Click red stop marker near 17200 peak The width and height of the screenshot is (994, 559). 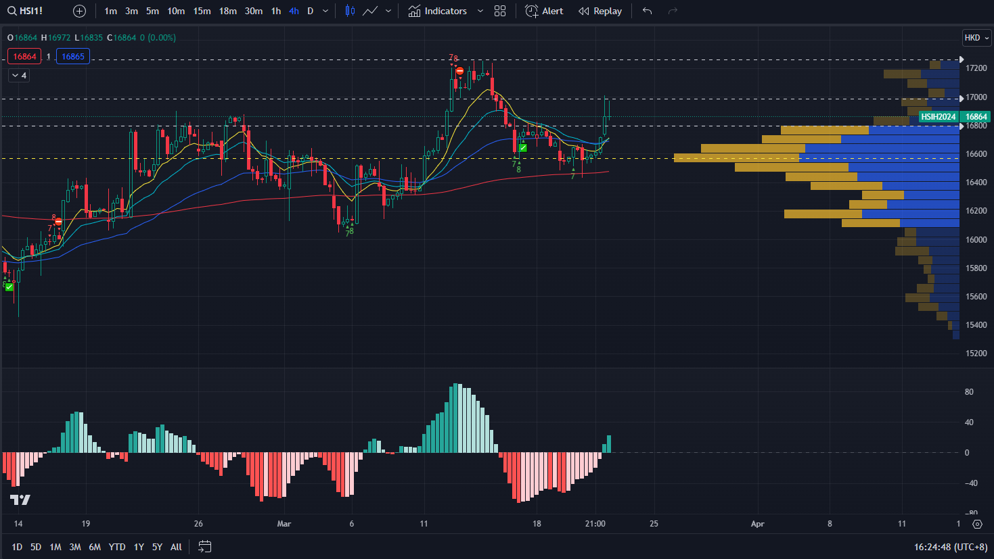[460, 72]
